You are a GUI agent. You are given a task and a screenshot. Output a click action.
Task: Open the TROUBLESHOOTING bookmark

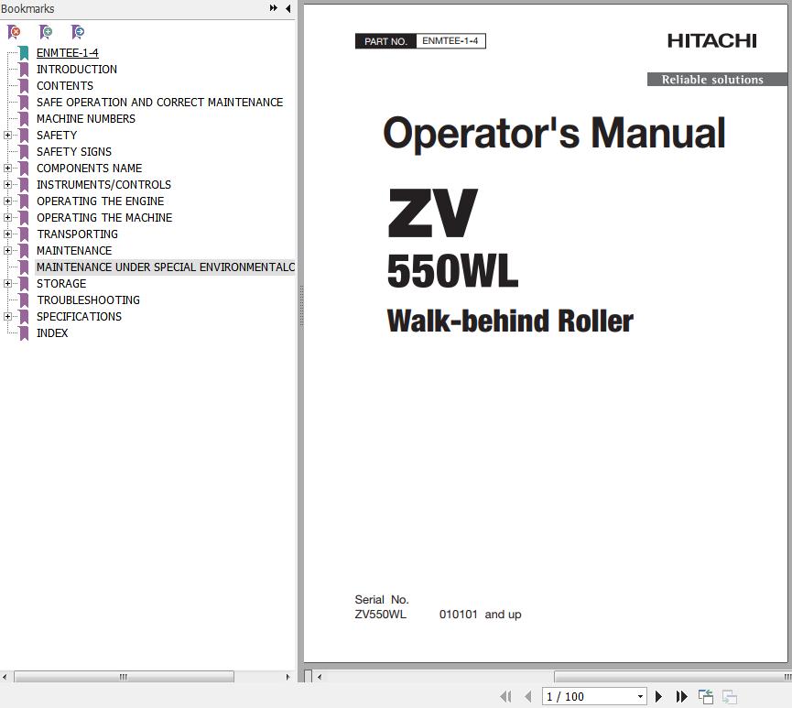pos(88,300)
